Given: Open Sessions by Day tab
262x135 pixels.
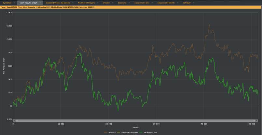Looking at the screenshot, I should [x=142, y=3].
